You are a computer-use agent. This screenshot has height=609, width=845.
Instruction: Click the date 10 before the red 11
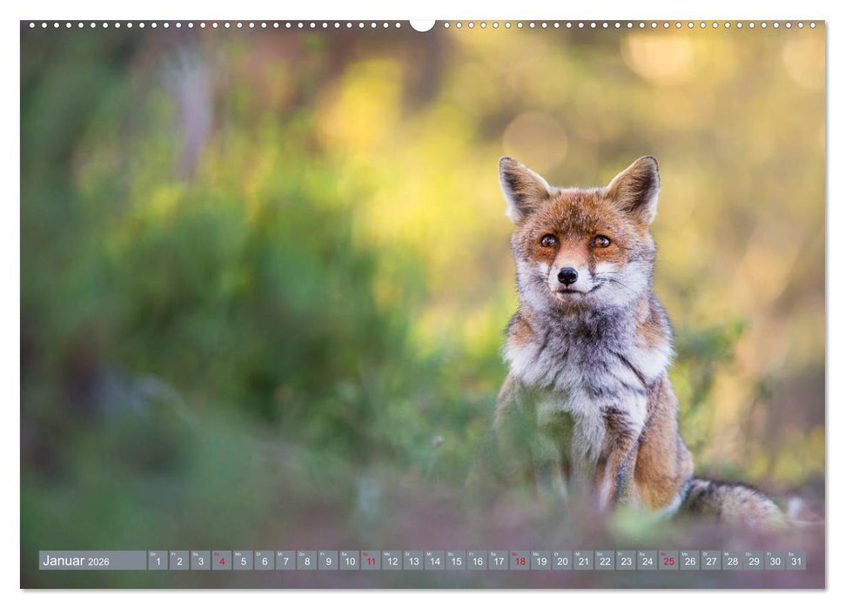click(x=349, y=561)
